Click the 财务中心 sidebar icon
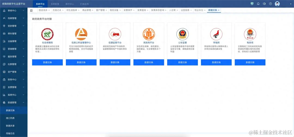 (x=4, y=80)
